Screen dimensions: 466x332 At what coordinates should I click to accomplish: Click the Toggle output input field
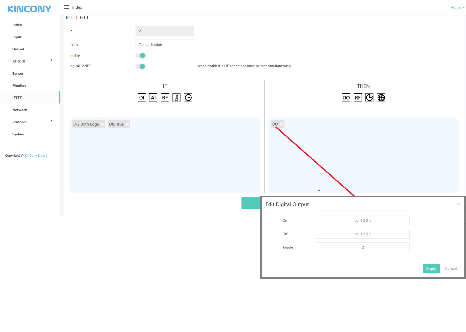point(363,247)
